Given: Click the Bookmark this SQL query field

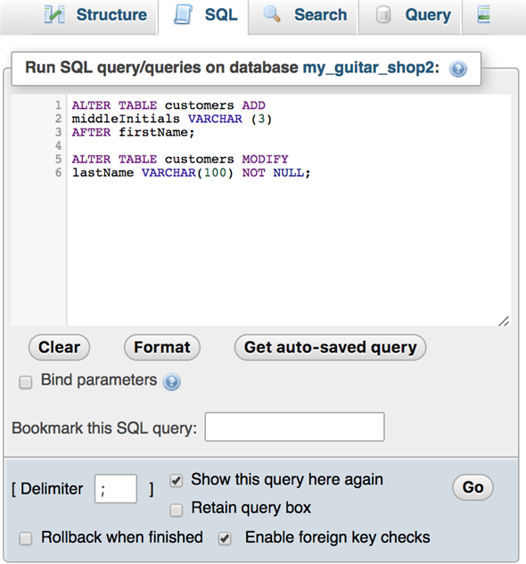Looking at the screenshot, I should tap(294, 427).
